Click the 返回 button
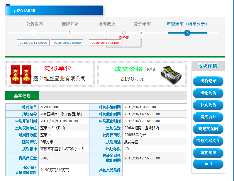 click(208, 164)
